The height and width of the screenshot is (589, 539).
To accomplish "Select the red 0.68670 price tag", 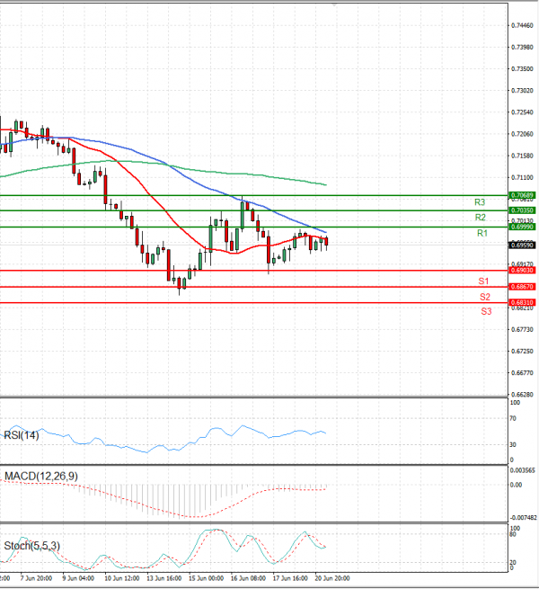I will point(522,287).
